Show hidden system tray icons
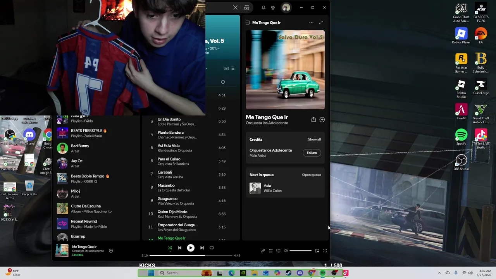Screen dimensions: 496x279 coord(439,273)
